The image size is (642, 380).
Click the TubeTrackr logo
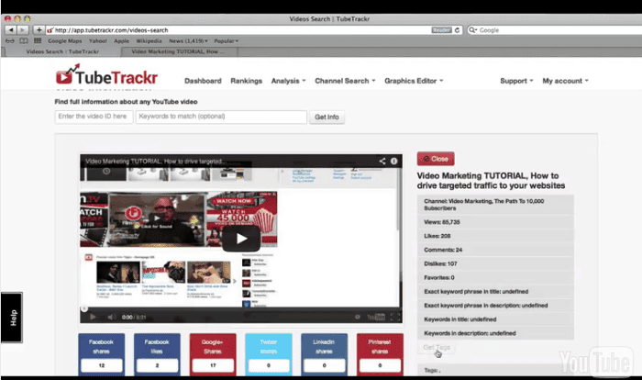pyautogui.click(x=106, y=75)
